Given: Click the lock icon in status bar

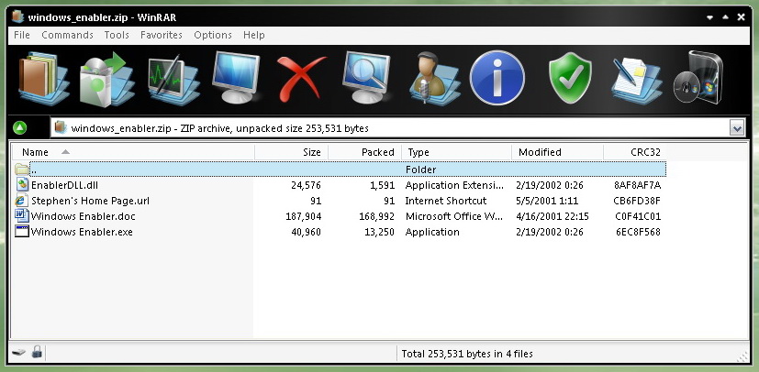Looking at the screenshot, I should [37, 353].
